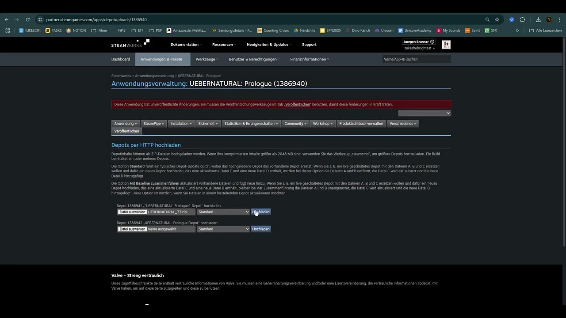Click the zoom magnifier icon in address bar
The height and width of the screenshot is (318, 566).
[487, 19]
